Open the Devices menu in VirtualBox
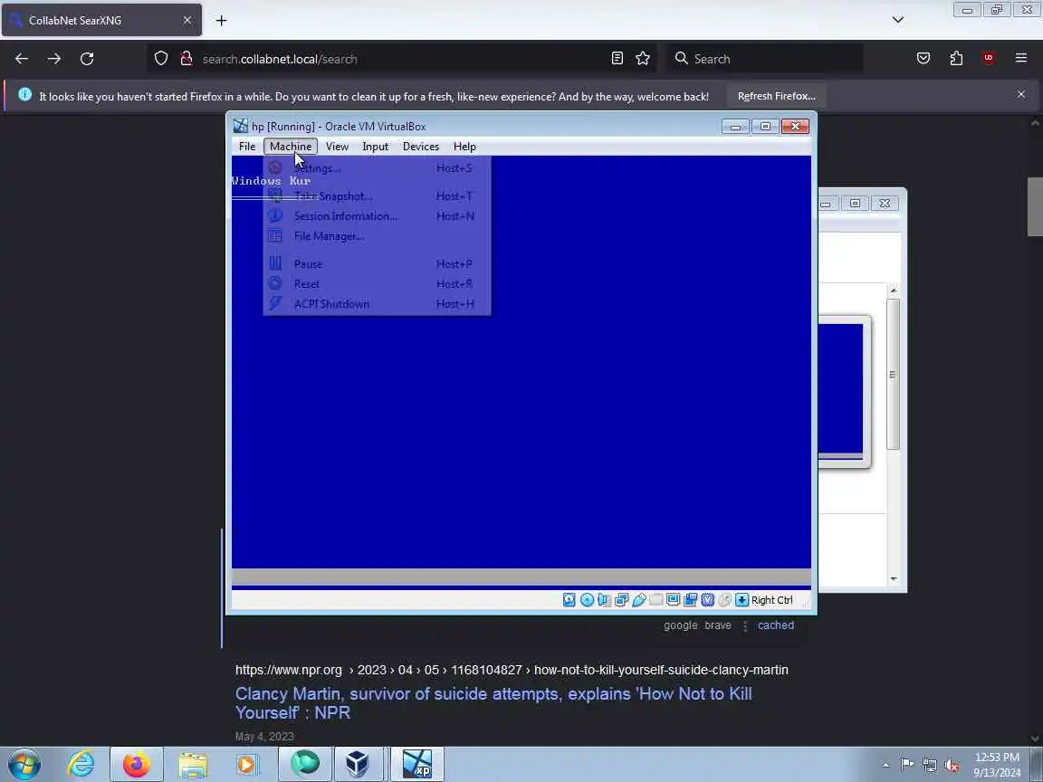The width and height of the screenshot is (1043, 782). pyautogui.click(x=421, y=147)
